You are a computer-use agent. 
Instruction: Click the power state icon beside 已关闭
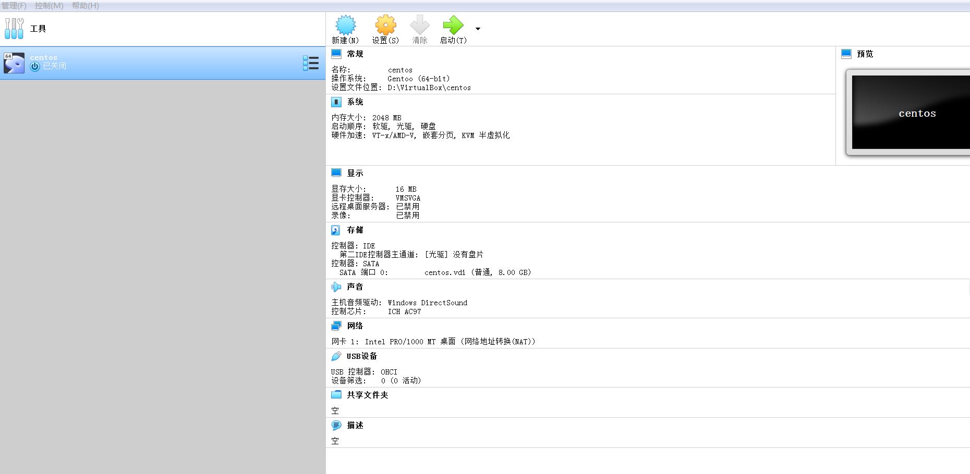35,67
